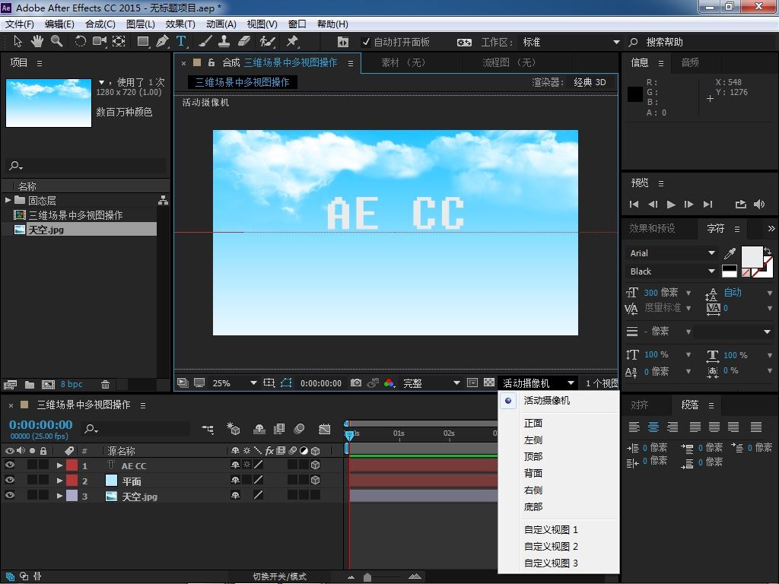Select the Zoom magnifier tool

[x=56, y=42]
